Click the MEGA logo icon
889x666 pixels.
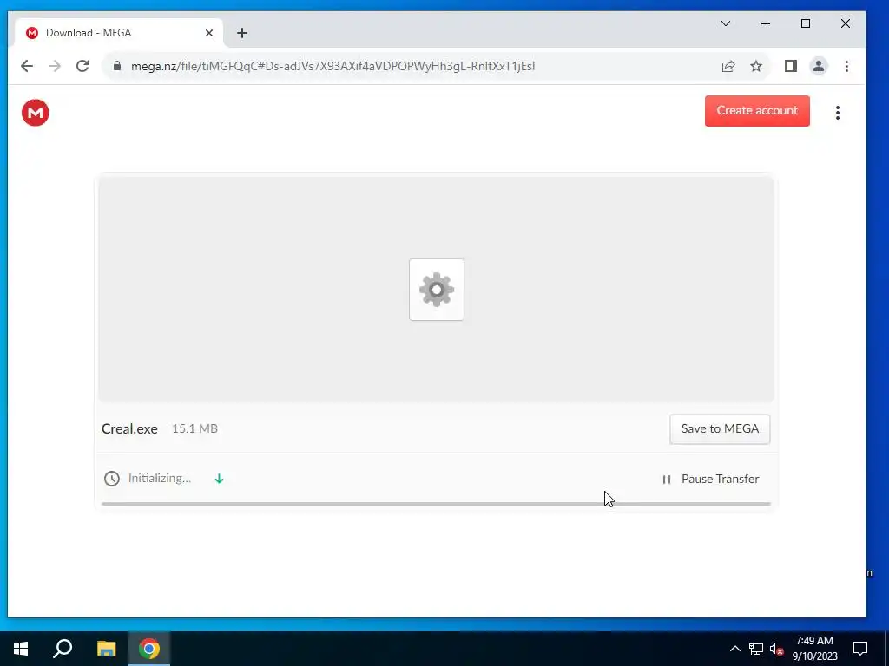35,112
